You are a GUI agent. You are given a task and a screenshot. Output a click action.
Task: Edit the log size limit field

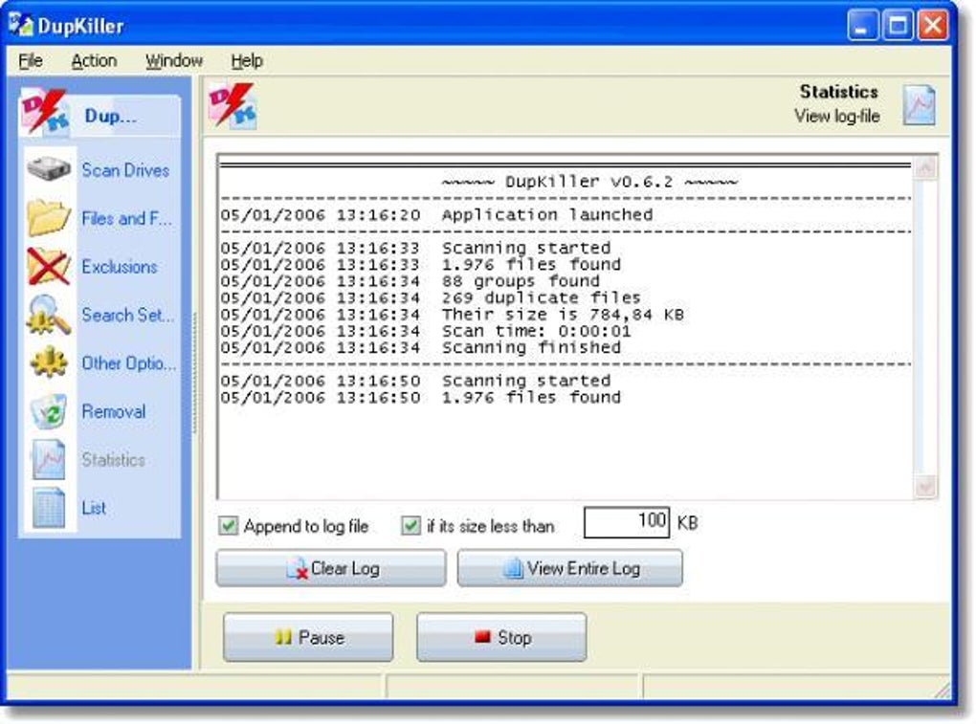(627, 521)
